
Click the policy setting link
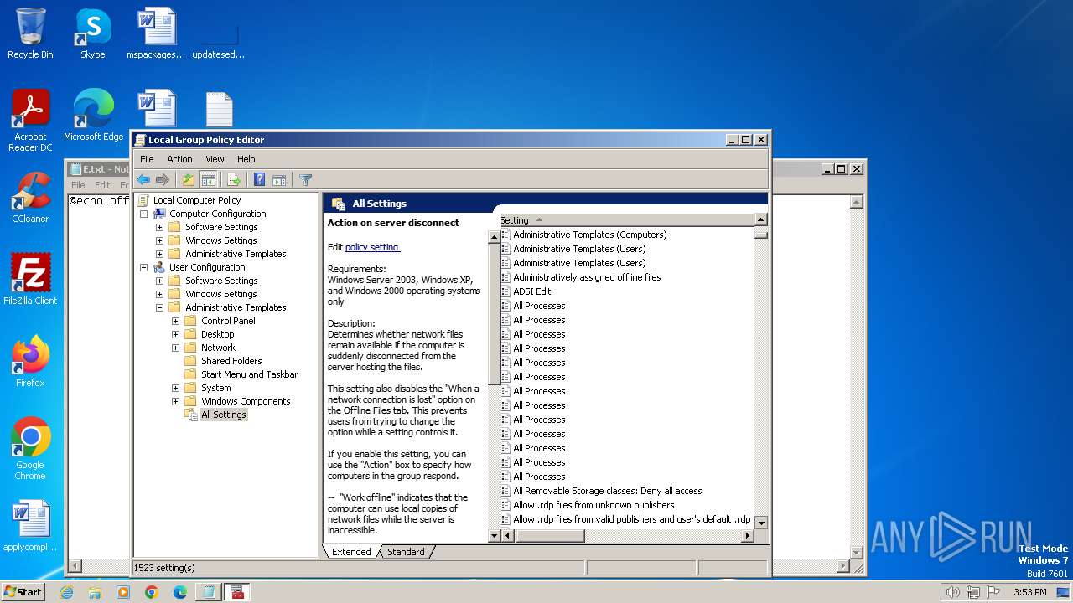[x=372, y=247]
